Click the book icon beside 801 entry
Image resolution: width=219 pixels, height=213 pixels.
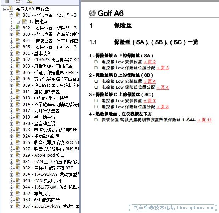(x=18, y=15)
